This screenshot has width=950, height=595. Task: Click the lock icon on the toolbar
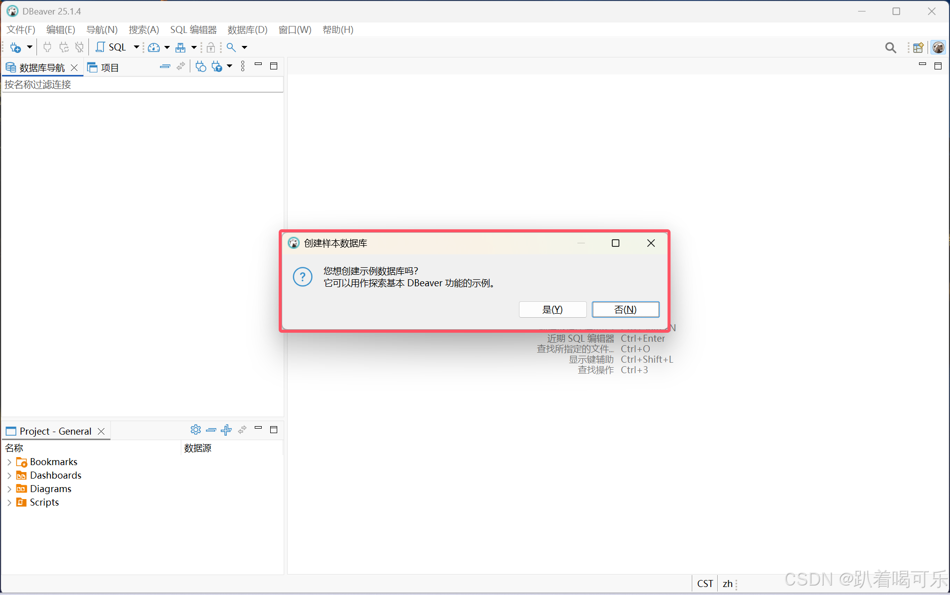click(211, 47)
